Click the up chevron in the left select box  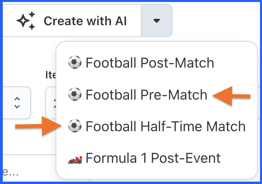(17, 98)
